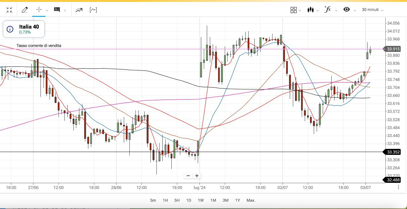
Task: Open the three-dot axis options menu
Action: click(398, 187)
